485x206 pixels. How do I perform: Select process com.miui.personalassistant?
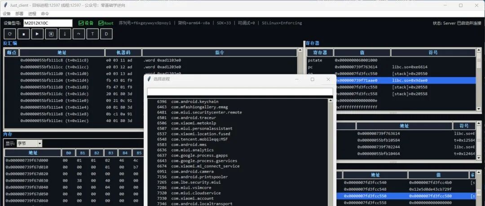(x=238, y=128)
